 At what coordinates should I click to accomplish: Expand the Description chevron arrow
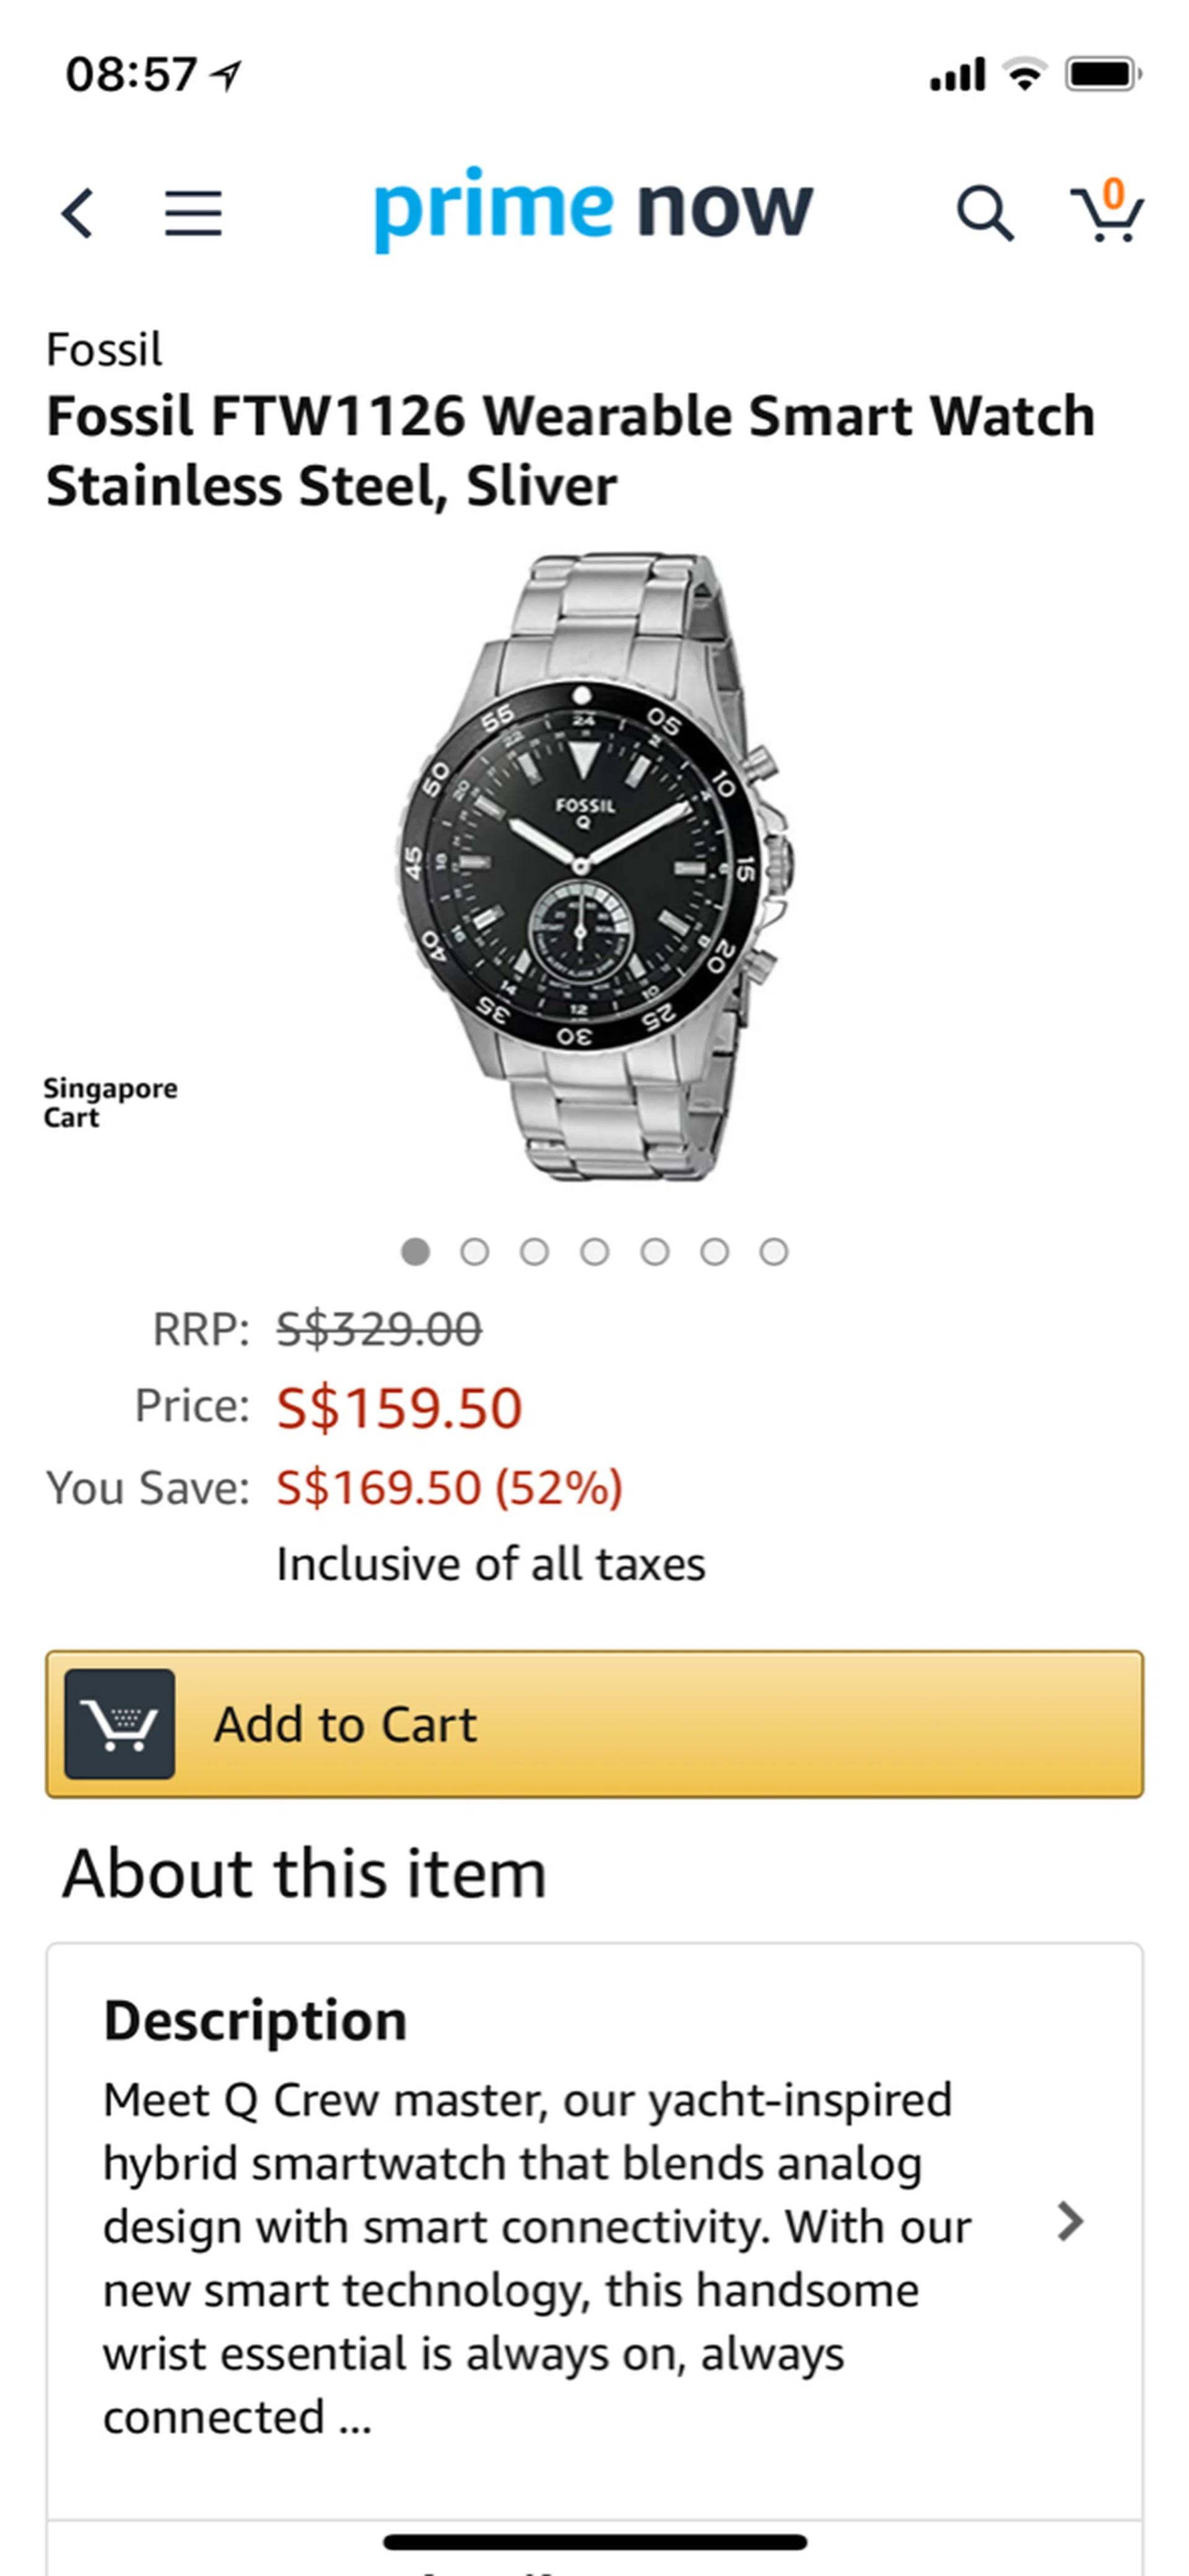[1070, 2221]
